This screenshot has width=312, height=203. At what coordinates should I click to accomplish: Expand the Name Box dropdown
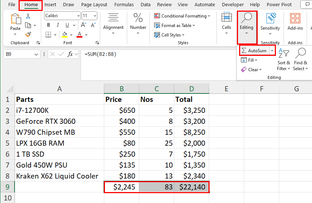pyautogui.click(x=36, y=54)
